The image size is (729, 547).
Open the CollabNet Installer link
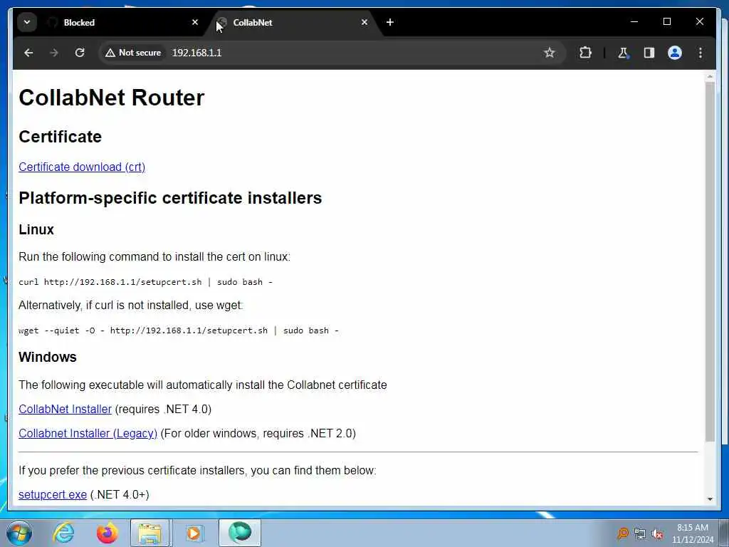65,409
